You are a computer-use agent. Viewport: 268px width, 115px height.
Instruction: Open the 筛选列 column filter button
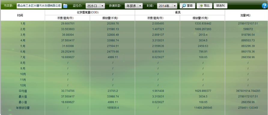(220, 6)
